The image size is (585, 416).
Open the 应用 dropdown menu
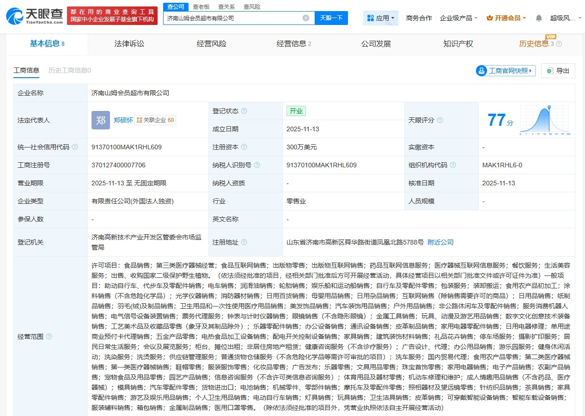[382, 18]
